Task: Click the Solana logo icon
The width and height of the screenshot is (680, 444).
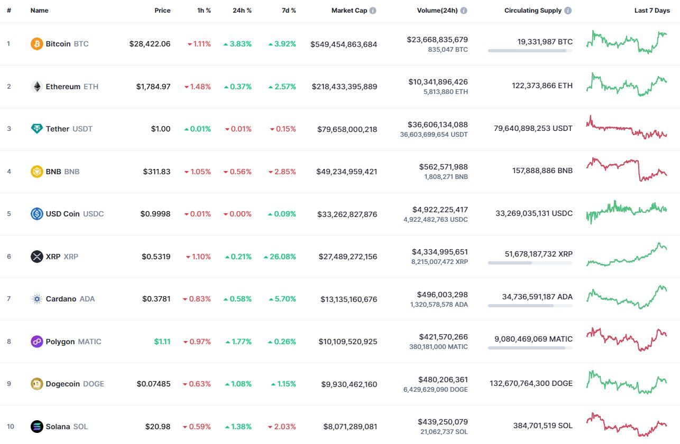Action: coord(36,427)
